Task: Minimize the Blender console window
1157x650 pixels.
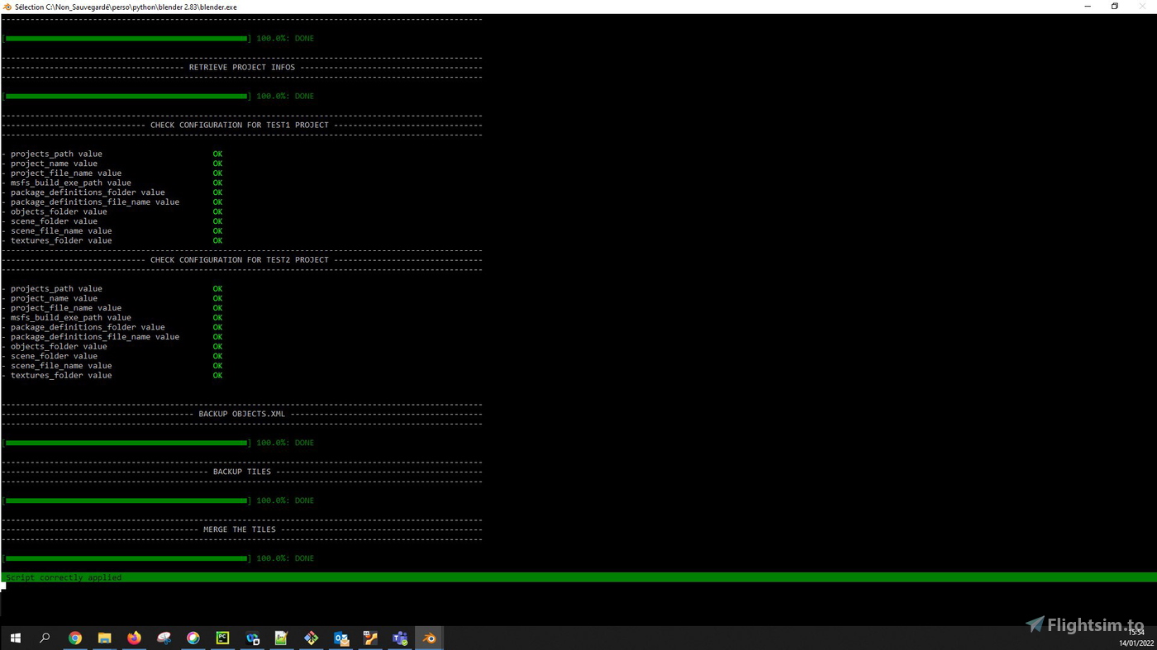Action: coord(1088,7)
